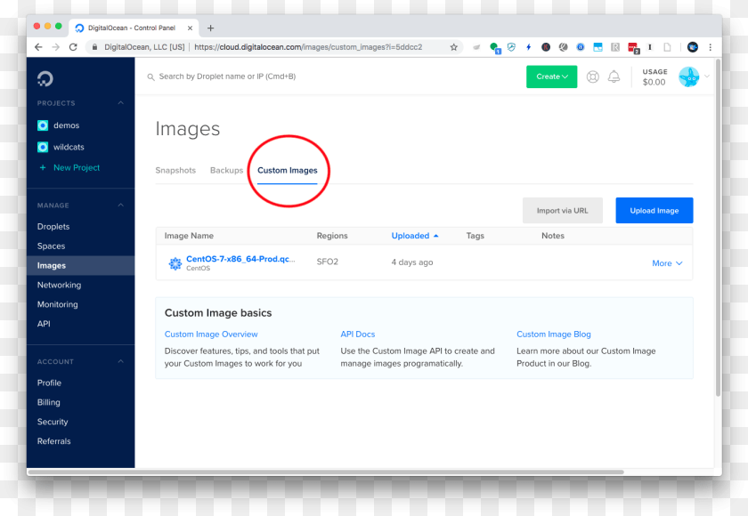Go forward with browser forward arrow
The height and width of the screenshot is (516, 748).
point(56,47)
